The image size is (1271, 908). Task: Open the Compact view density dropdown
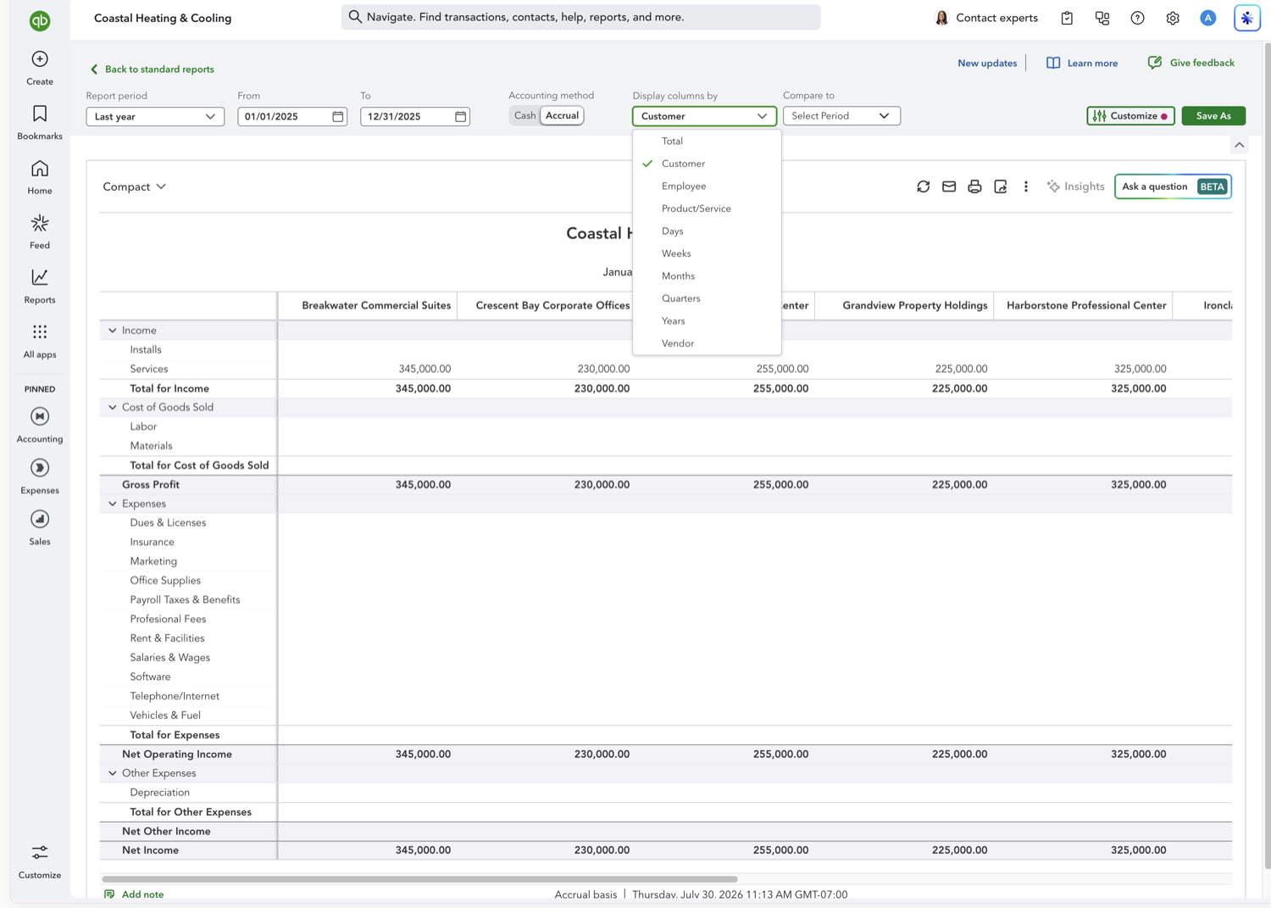coord(135,187)
